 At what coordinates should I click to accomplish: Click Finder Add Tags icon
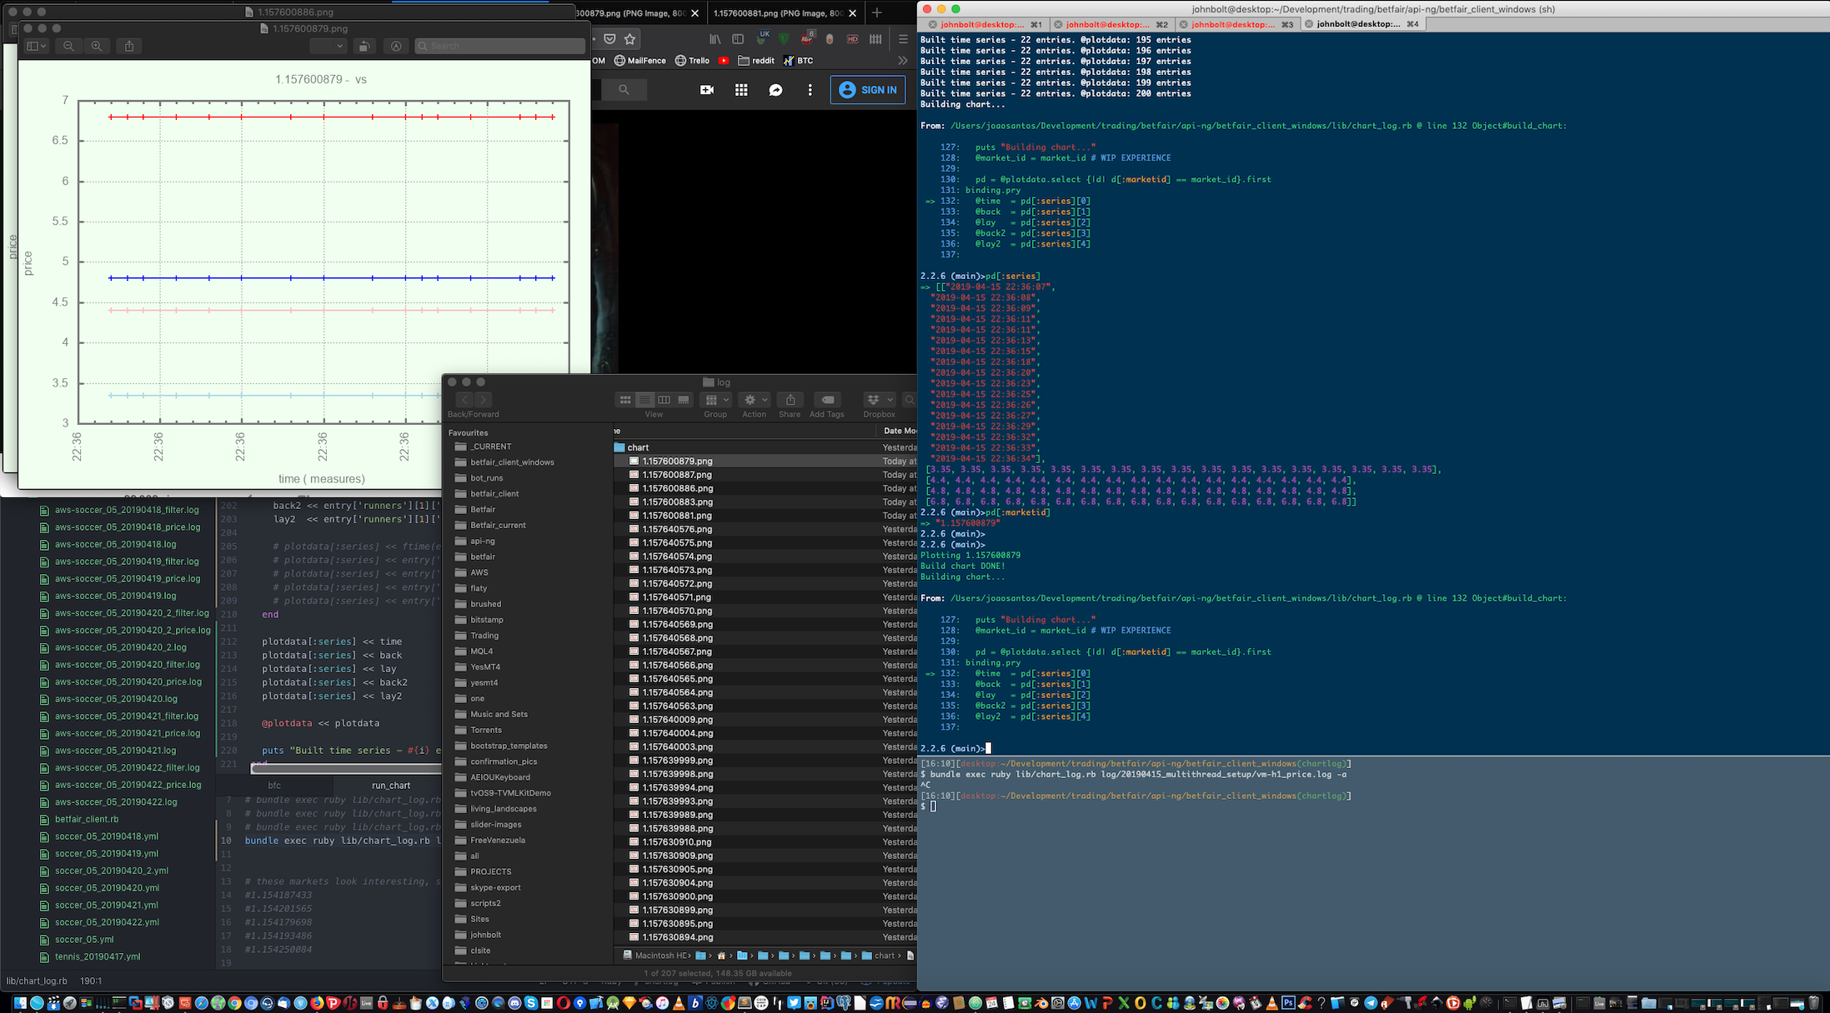tap(826, 400)
